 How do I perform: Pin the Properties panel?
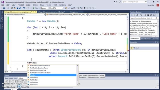pyautogui.click(x=156, y=42)
